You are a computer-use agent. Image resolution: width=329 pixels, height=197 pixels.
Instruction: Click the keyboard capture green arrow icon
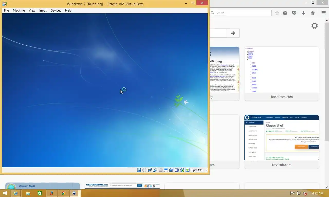pyautogui.click(x=188, y=170)
